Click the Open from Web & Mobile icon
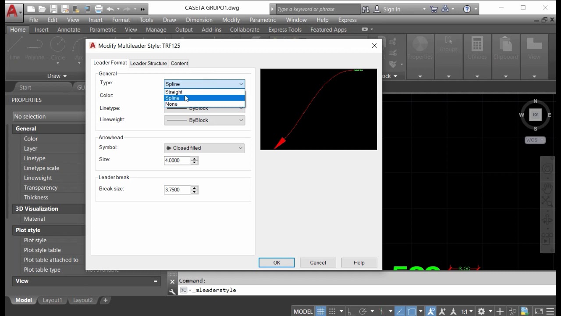 76,9
